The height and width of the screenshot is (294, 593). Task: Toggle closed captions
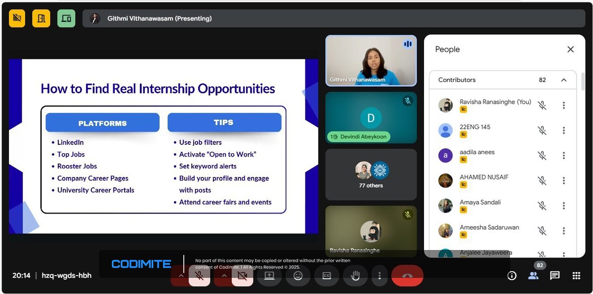(x=327, y=276)
